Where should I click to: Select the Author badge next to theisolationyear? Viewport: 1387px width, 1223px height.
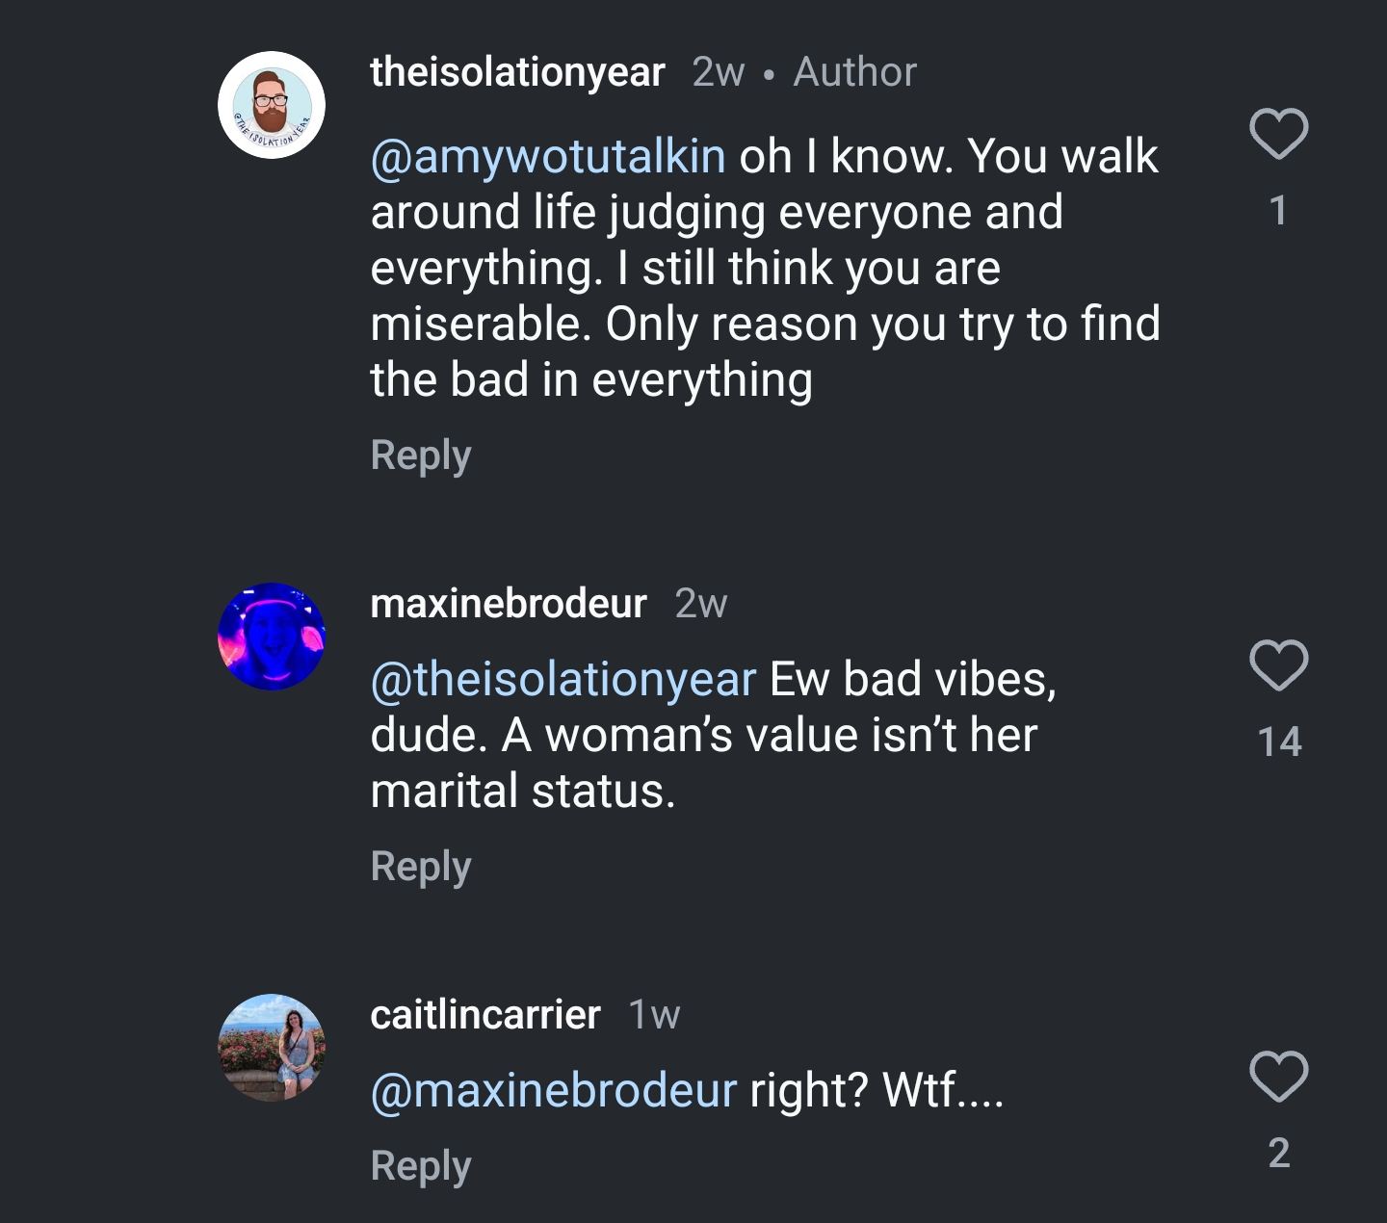pyautogui.click(x=854, y=72)
